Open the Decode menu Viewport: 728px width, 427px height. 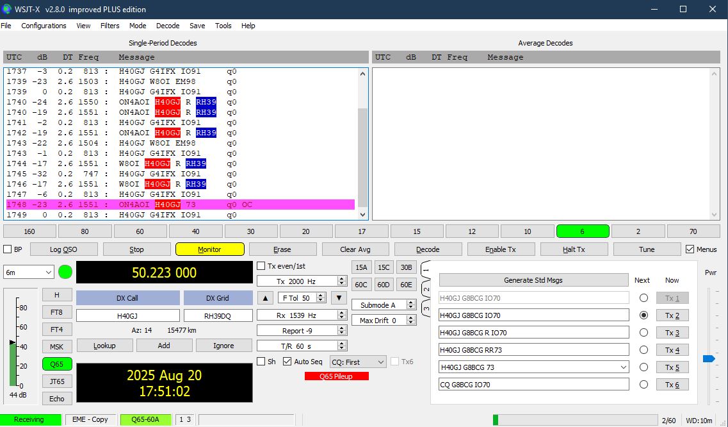[x=168, y=26]
